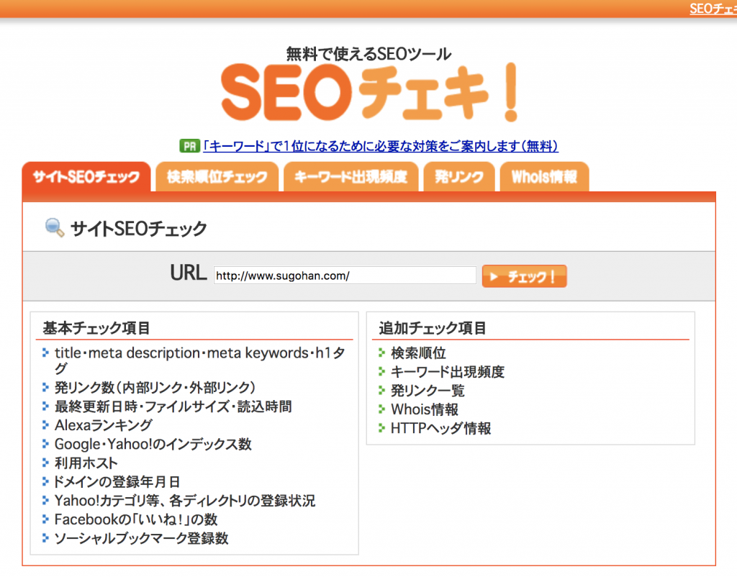Select the 発リンク tab
The height and width of the screenshot is (577, 737).
[458, 177]
